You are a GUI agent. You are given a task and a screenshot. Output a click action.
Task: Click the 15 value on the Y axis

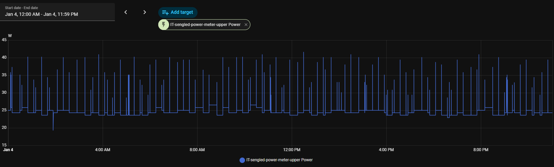[x=4, y=145]
